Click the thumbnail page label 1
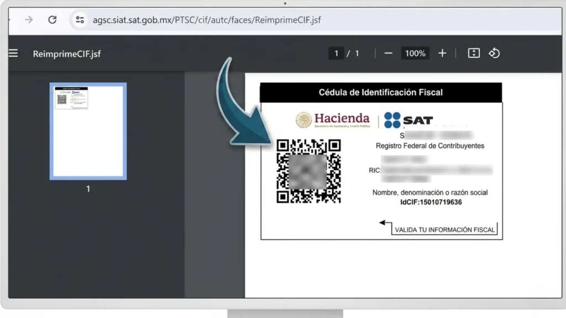The image size is (566, 318). [x=88, y=189]
